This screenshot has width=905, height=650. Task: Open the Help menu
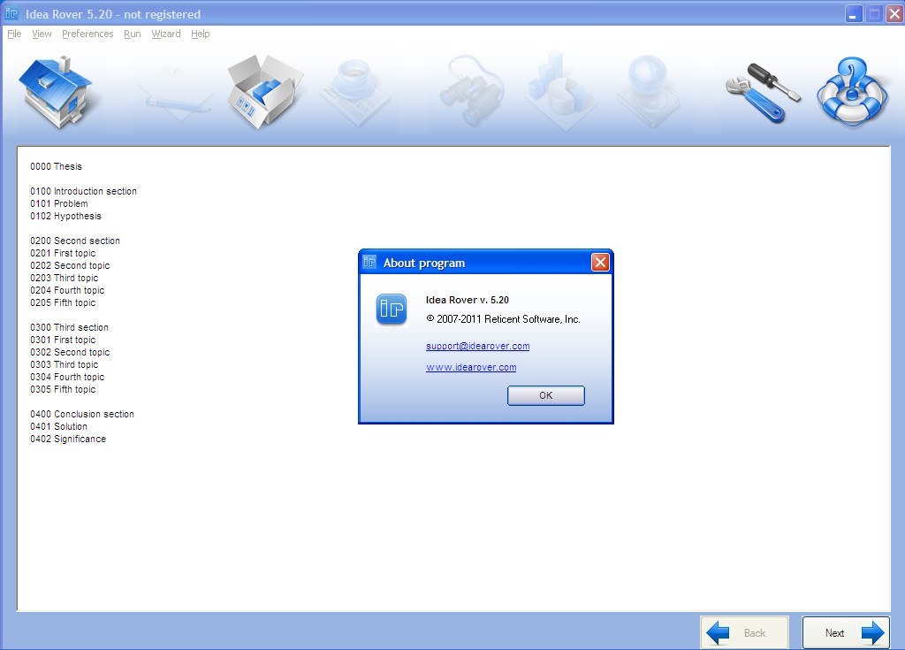(201, 34)
